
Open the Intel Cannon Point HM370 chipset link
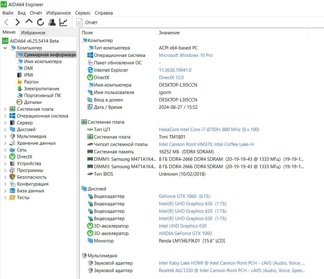coord(206,145)
